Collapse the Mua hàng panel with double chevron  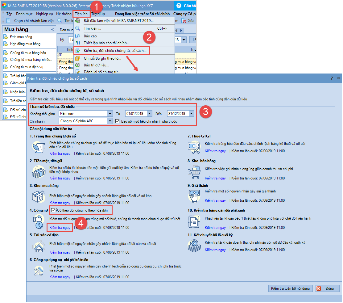click(x=52, y=29)
